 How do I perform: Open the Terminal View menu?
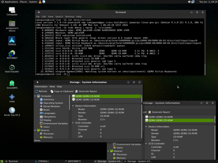click(51, 17)
